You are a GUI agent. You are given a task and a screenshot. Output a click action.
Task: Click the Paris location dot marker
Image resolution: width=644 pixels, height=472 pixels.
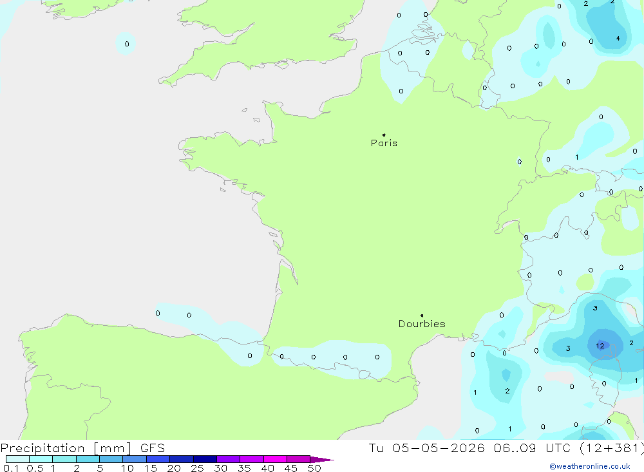pyautogui.click(x=384, y=135)
